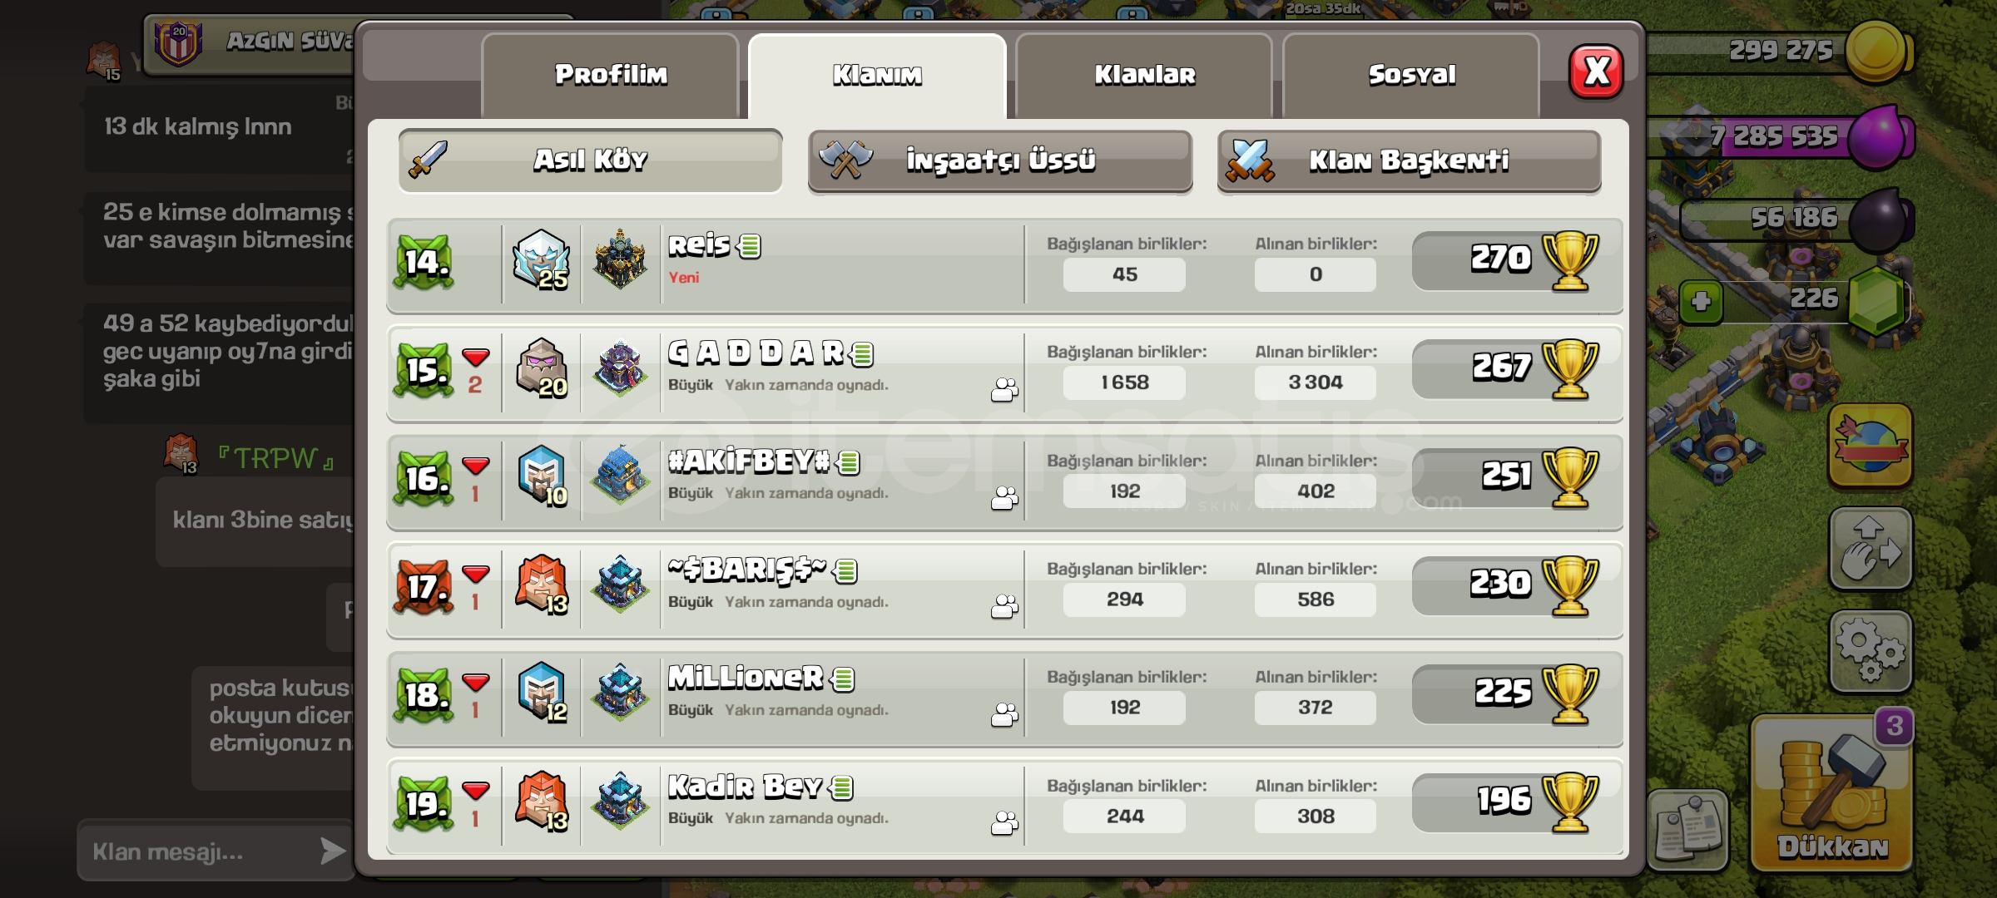The image size is (1997, 898).
Task: Click the Klan mesajı input field
Action: (x=200, y=851)
